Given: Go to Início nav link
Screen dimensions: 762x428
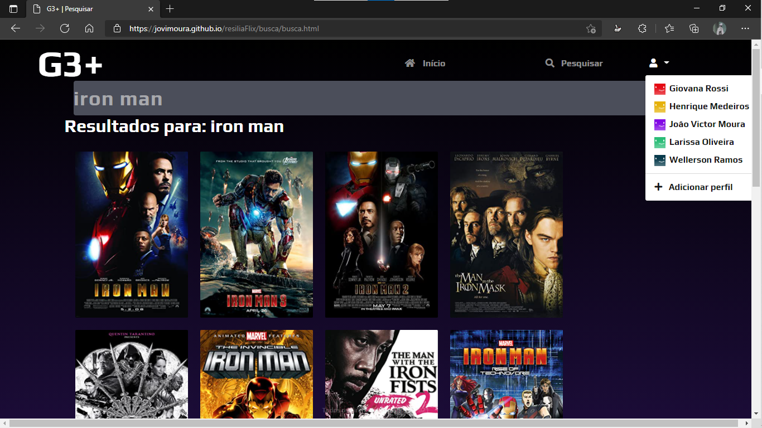Looking at the screenshot, I should click(x=434, y=64).
